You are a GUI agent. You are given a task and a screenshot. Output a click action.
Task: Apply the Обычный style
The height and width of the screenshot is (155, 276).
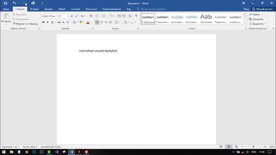pos(148,19)
